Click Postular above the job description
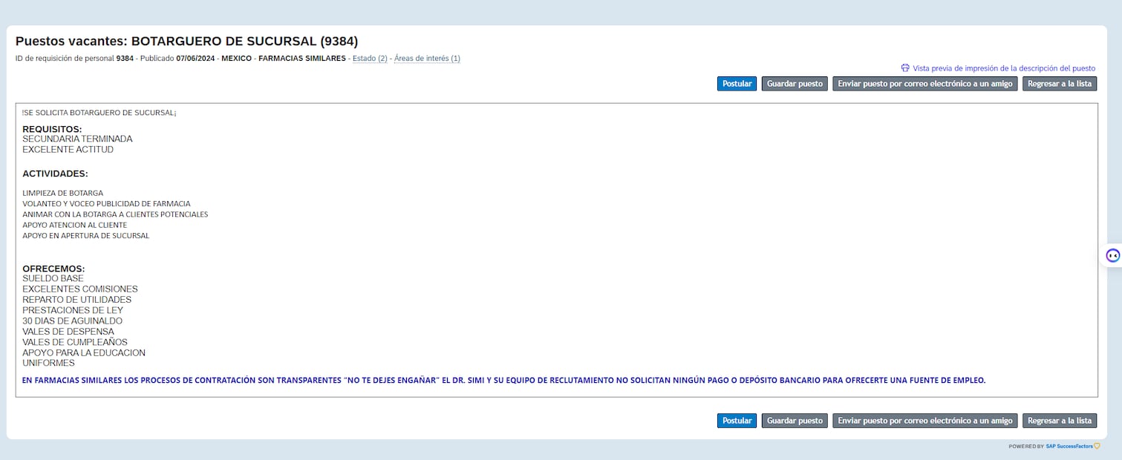 (x=737, y=84)
